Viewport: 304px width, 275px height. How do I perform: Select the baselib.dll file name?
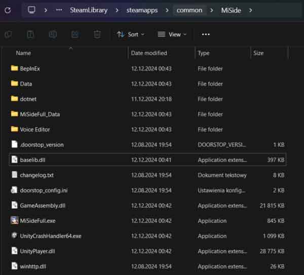click(x=32, y=160)
